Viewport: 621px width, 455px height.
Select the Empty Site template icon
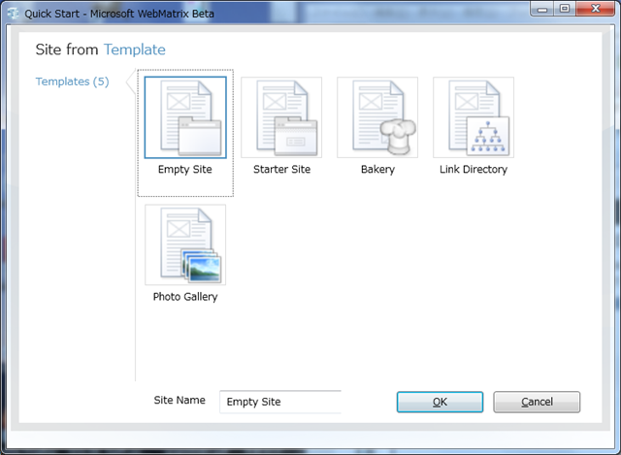(185, 117)
